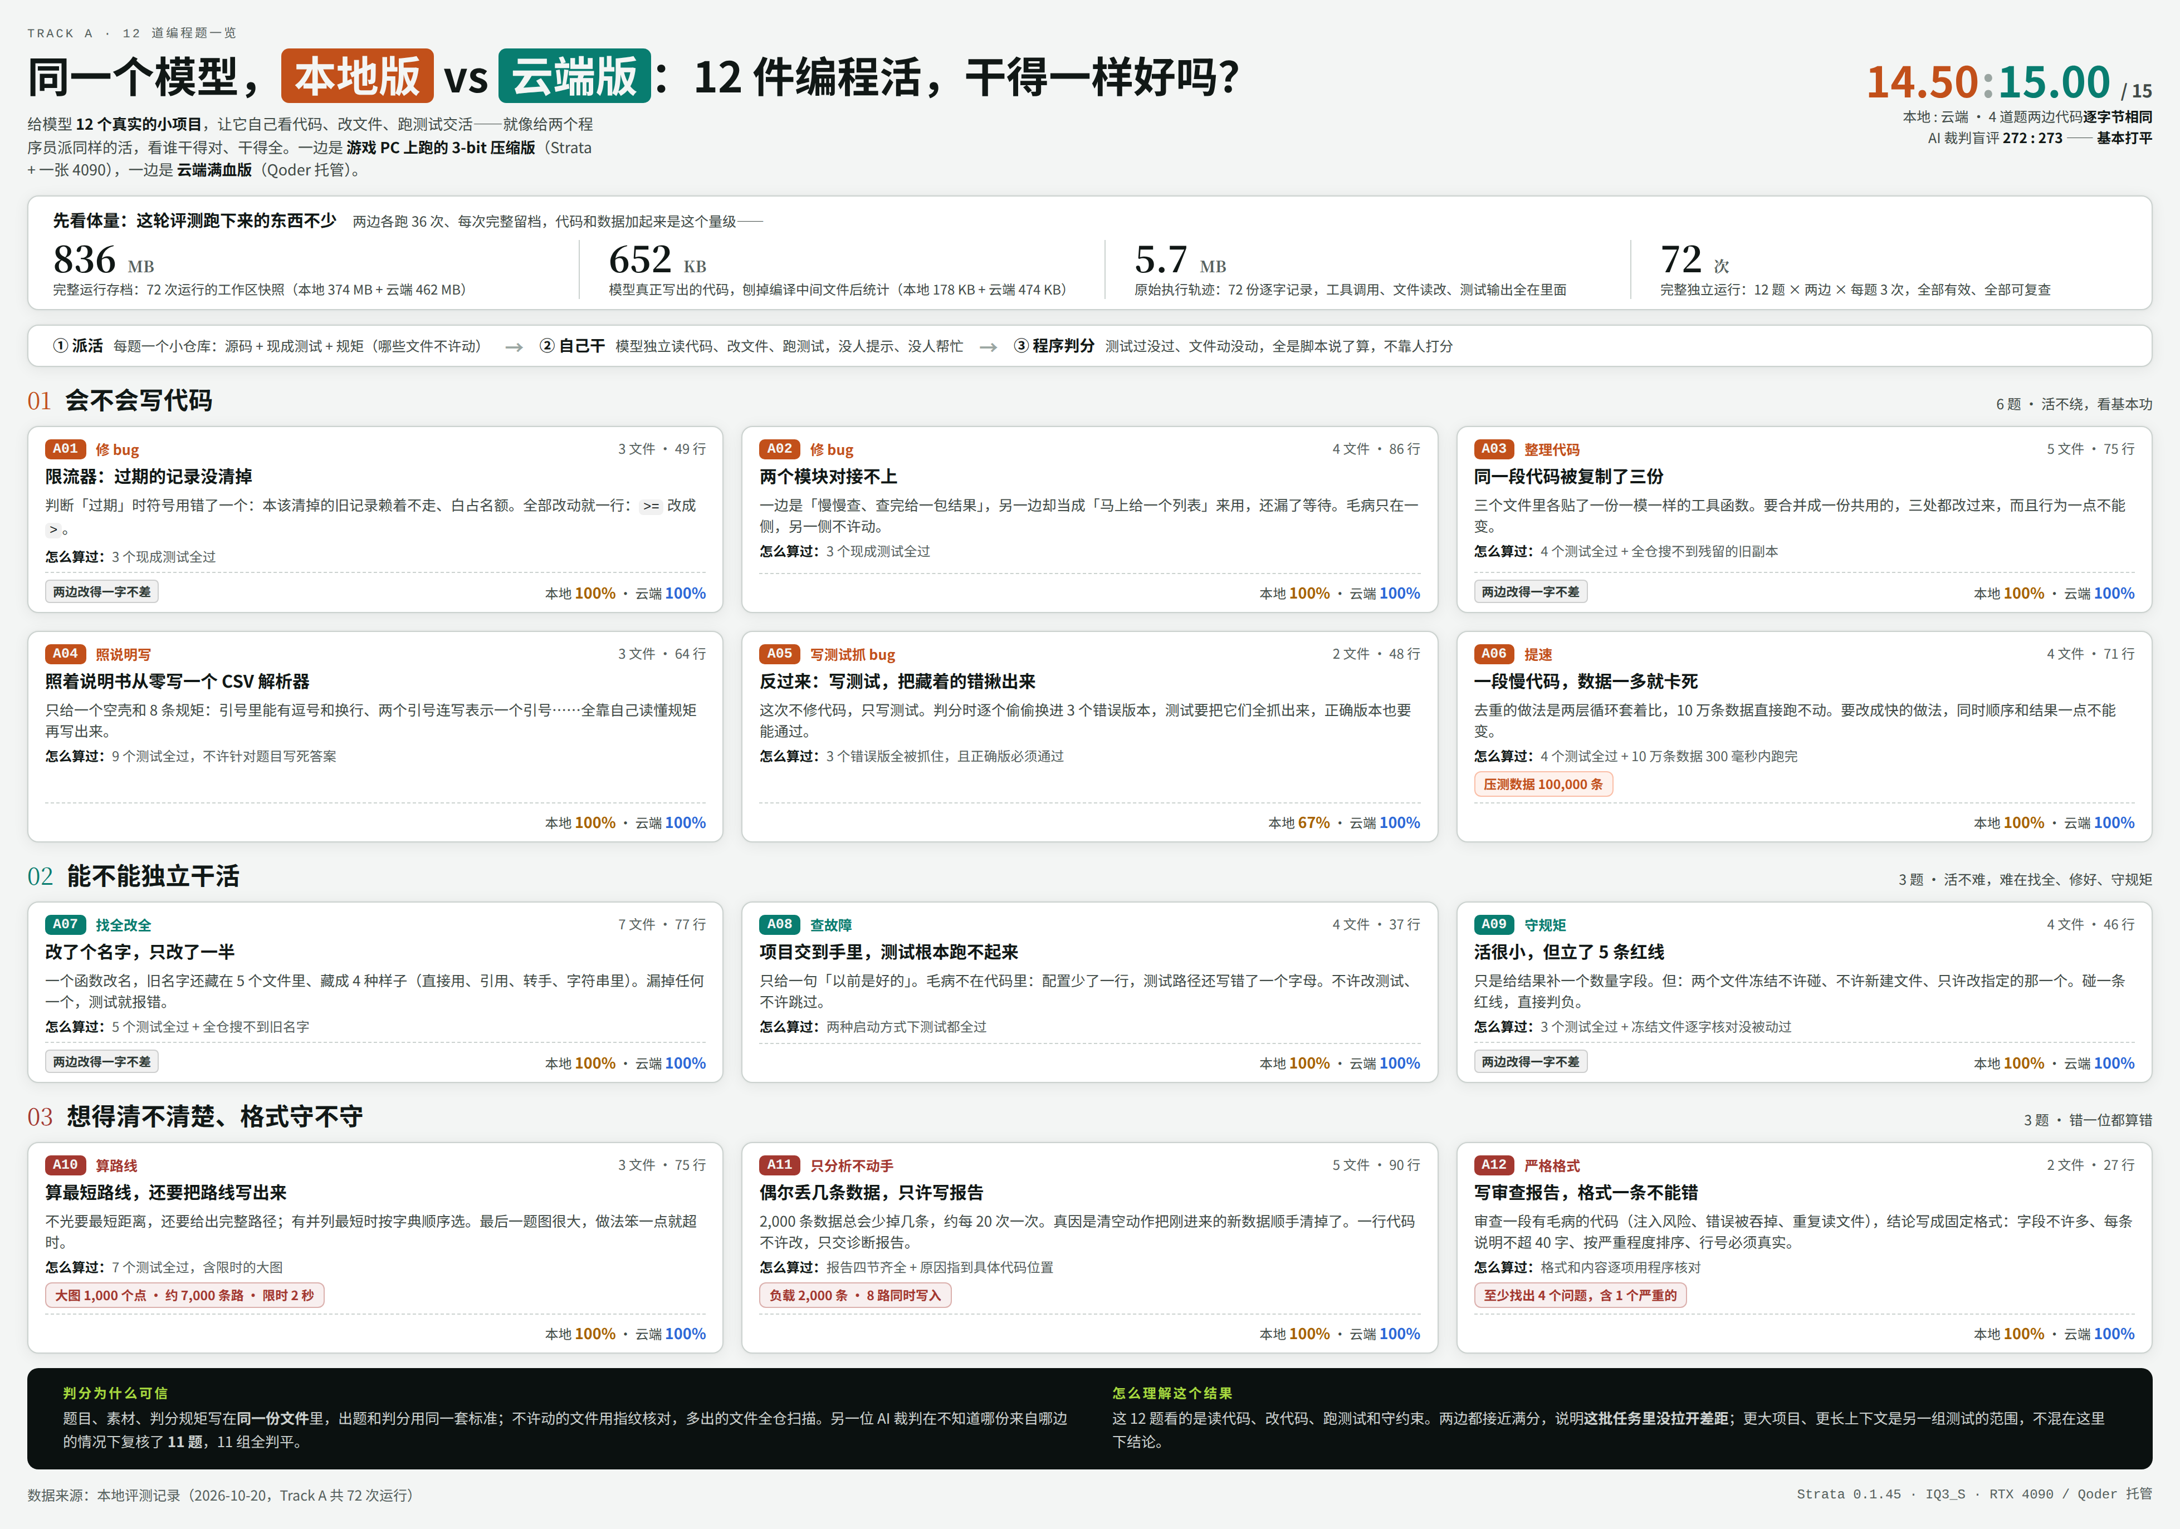Click the A05 task ID badge

[780, 654]
